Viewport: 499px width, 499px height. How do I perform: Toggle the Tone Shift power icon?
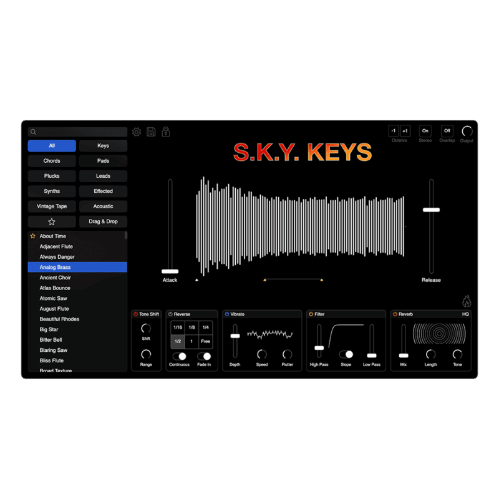[135, 314]
